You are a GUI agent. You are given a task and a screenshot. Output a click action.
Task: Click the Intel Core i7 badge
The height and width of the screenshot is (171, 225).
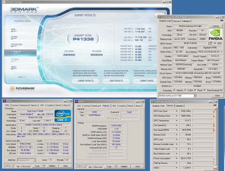[63, 116]
